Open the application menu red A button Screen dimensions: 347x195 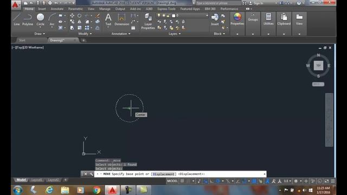15,4
